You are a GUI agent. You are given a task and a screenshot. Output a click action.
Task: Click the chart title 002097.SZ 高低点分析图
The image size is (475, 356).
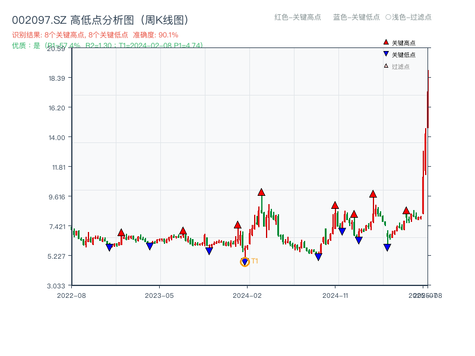[100, 20]
